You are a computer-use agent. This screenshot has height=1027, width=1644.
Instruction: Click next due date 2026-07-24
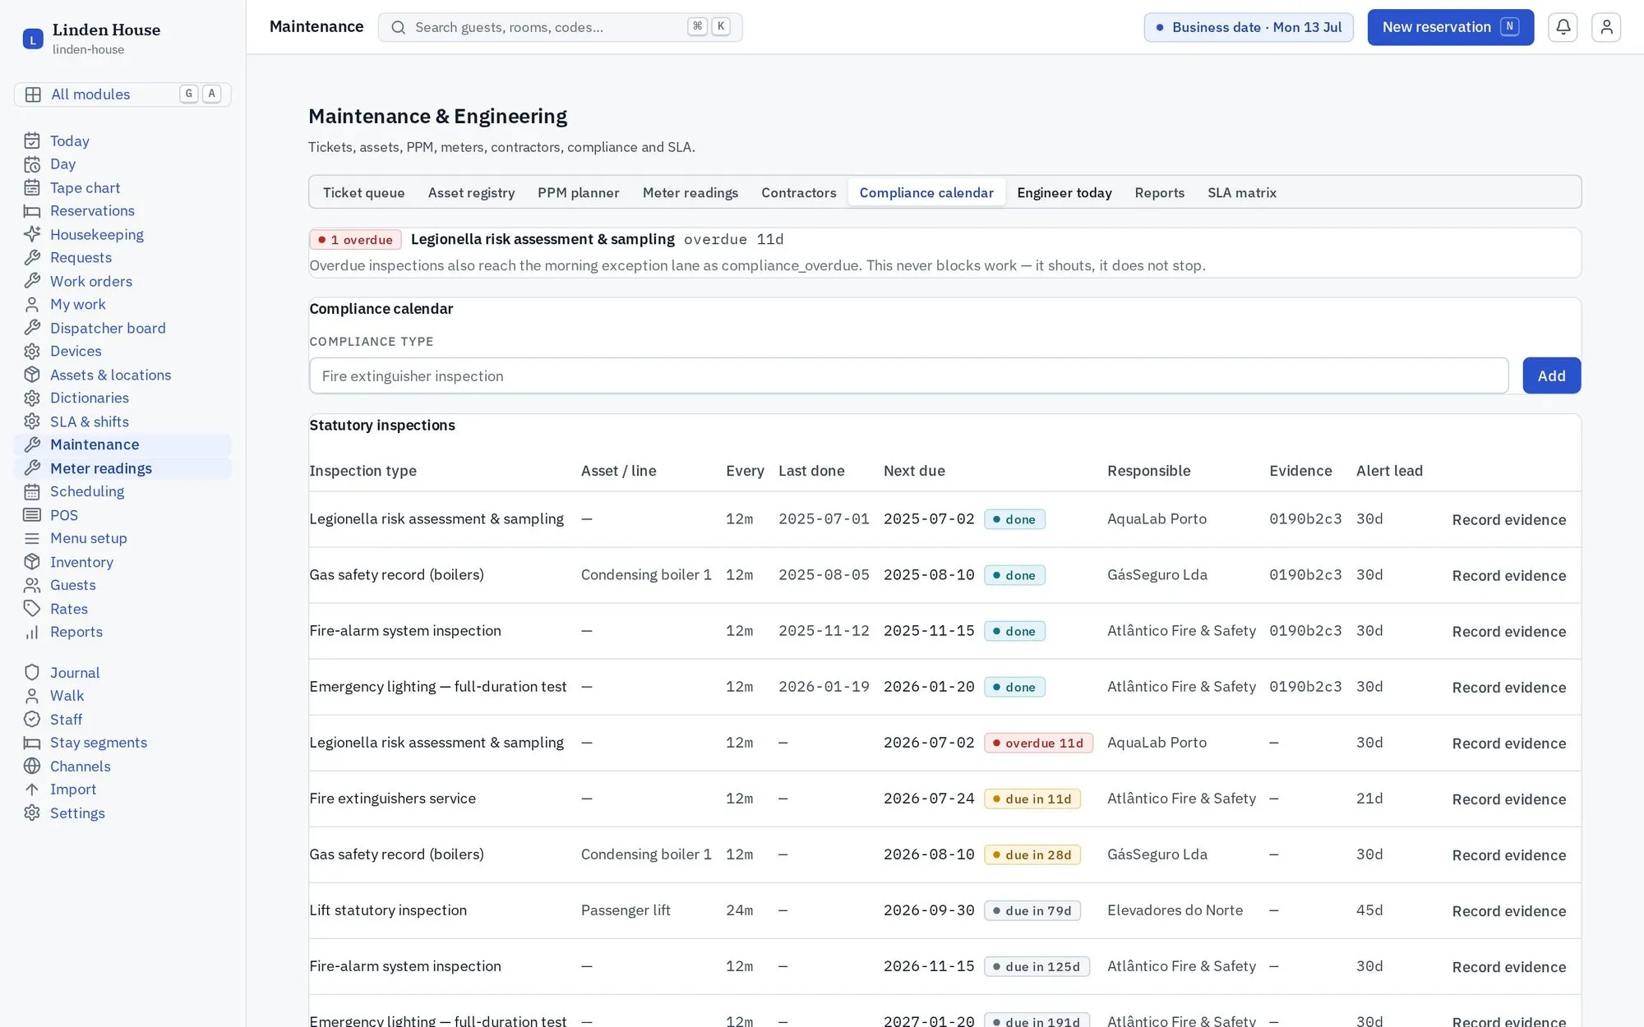[x=929, y=799]
